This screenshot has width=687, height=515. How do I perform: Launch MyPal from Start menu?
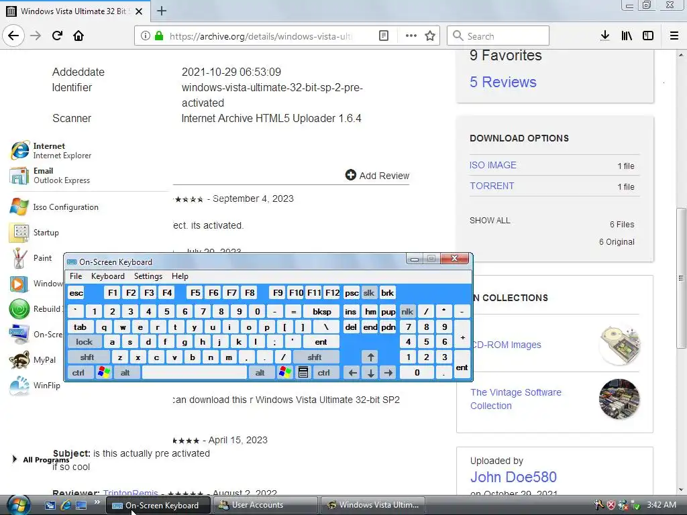33,360
